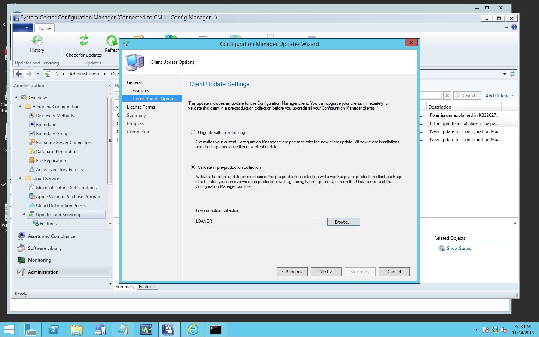Click Cloud Distribution Points icon

[32, 206]
